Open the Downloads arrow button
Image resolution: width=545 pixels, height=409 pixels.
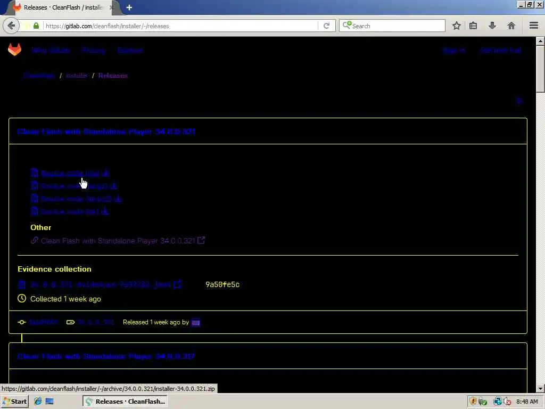click(492, 26)
